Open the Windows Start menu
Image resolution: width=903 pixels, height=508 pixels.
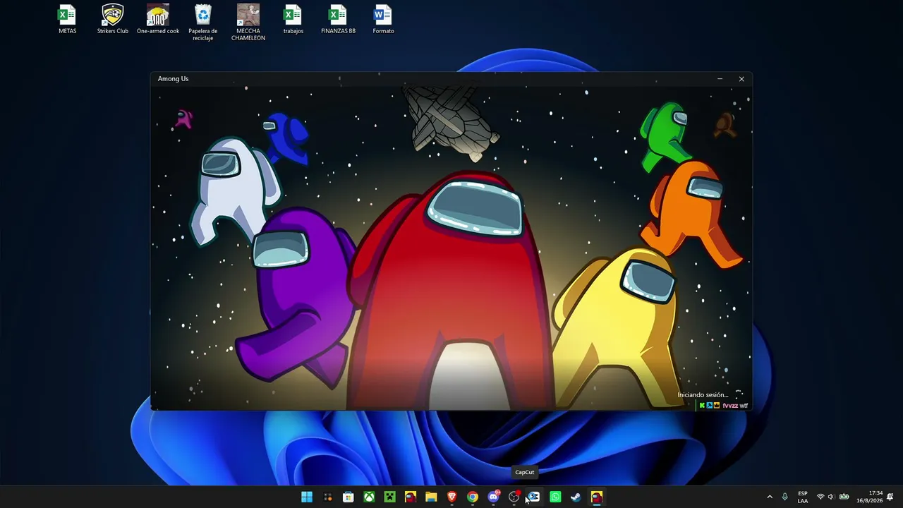click(307, 497)
